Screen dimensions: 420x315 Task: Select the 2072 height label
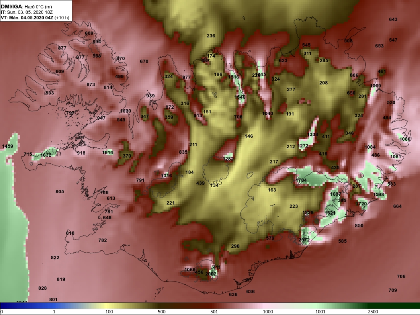click(304, 240)
